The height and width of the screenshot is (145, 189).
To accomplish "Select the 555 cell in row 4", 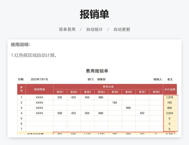I will click(88, 113).
